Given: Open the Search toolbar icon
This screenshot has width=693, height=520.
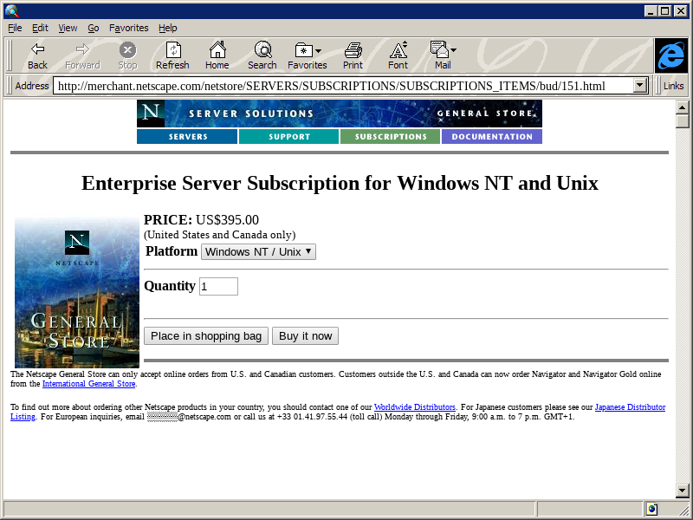Looking at the screenshot, I should pyautogui.click(x=262, y=50).
